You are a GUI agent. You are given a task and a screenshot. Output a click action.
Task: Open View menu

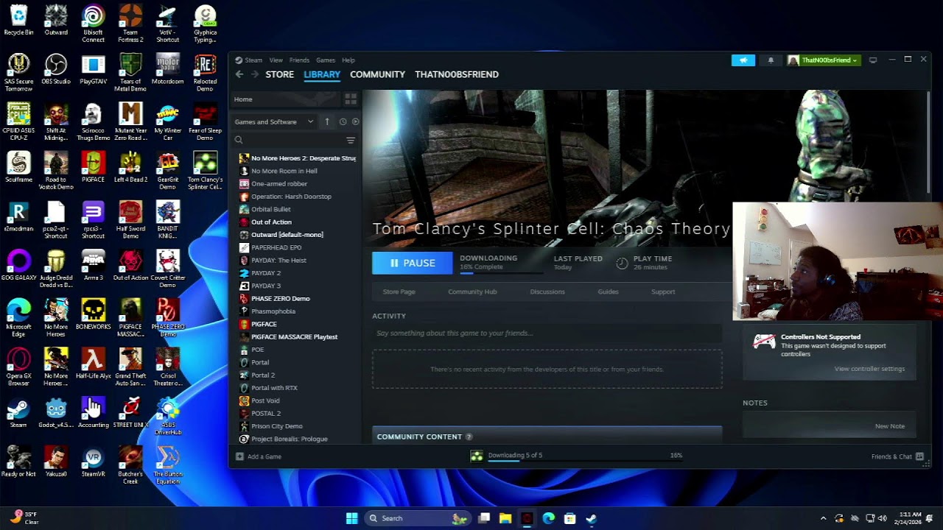[276, 60]
